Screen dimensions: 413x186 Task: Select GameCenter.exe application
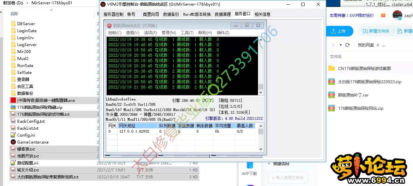point(33,142)
